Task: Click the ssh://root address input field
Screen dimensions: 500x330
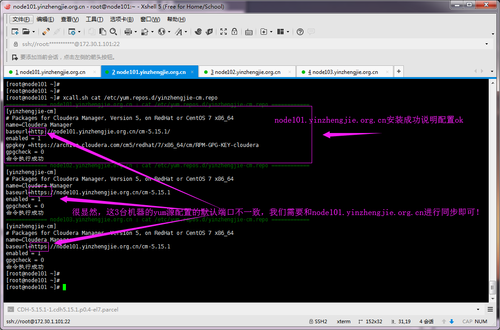Action: point(250,44)
